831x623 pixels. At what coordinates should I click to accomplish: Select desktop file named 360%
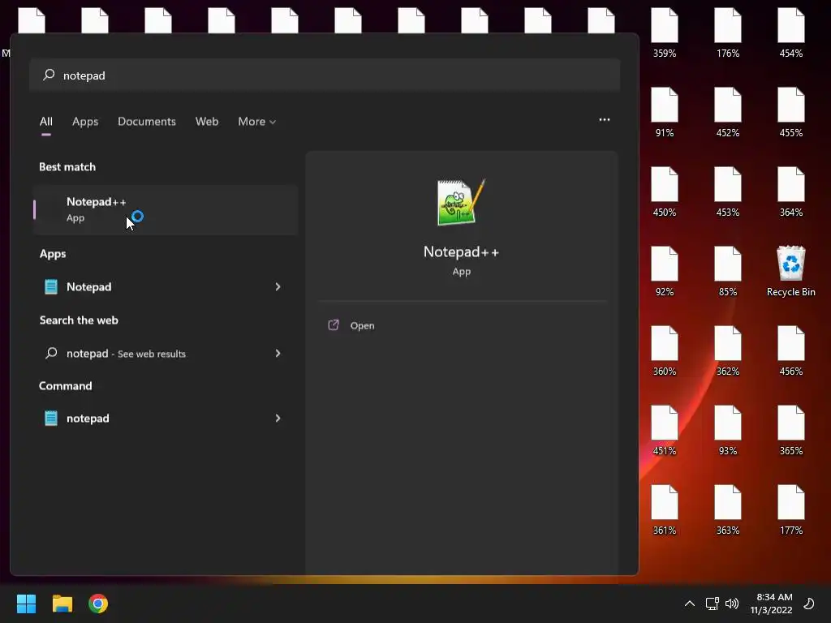click(x=665, y=350)
